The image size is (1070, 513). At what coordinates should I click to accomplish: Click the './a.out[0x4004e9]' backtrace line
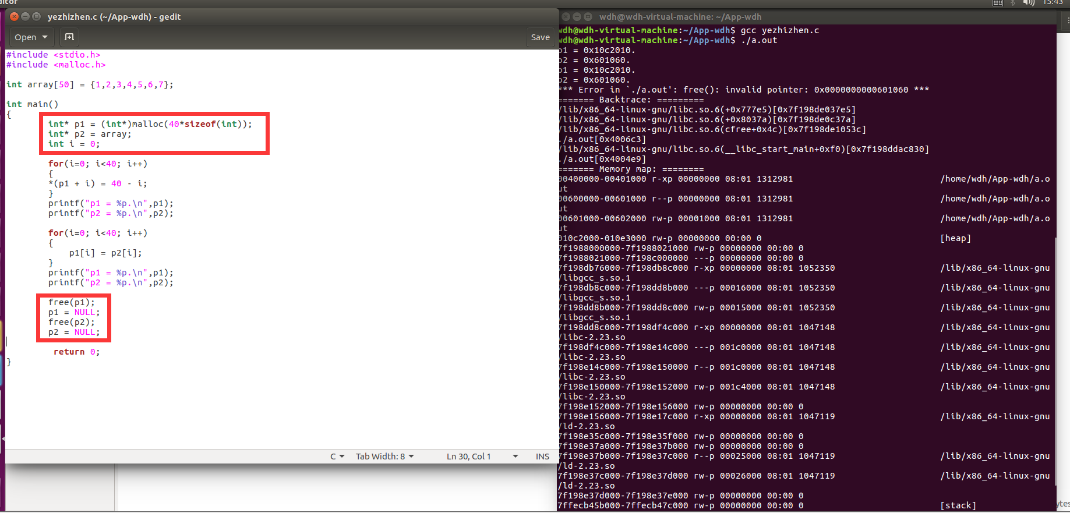click(603, 159)
